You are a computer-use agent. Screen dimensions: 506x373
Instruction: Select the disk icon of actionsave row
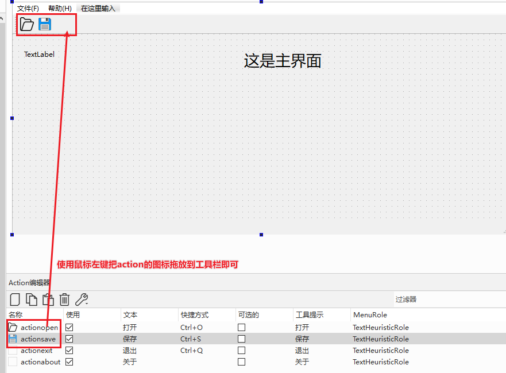point(13,339)
